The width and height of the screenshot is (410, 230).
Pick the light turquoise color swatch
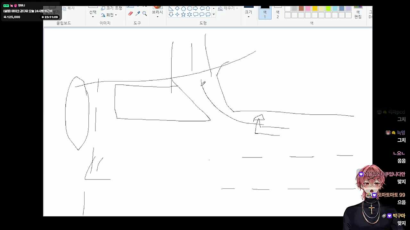click(x=335, y=9)
